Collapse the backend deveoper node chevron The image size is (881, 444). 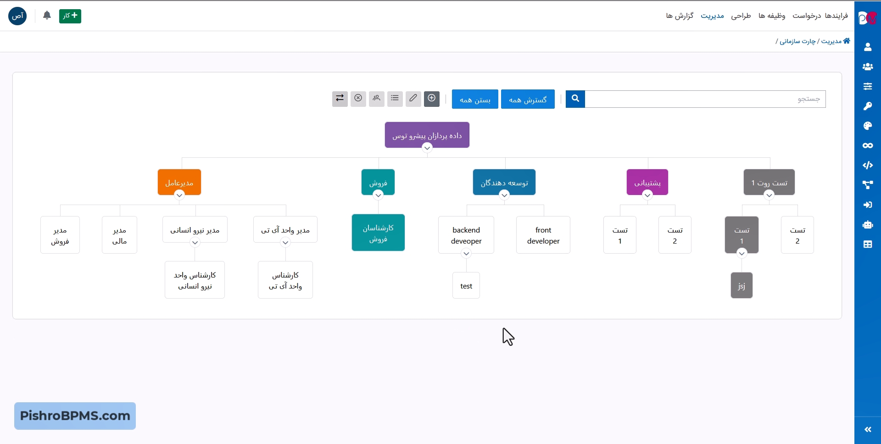pyautogui.click(x=466, y=254)
